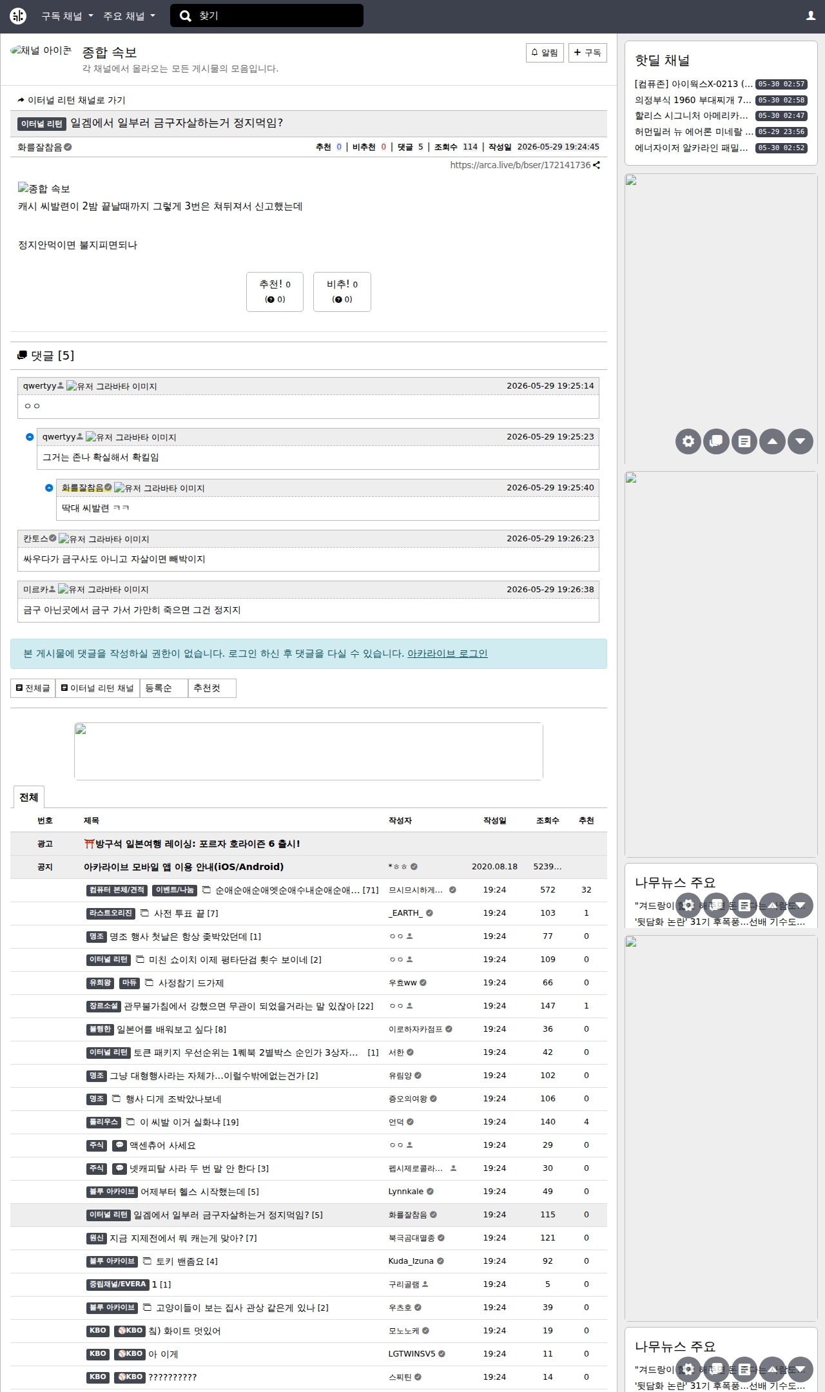Click the topmost floating scroll-down arrow button

(801, 441)
